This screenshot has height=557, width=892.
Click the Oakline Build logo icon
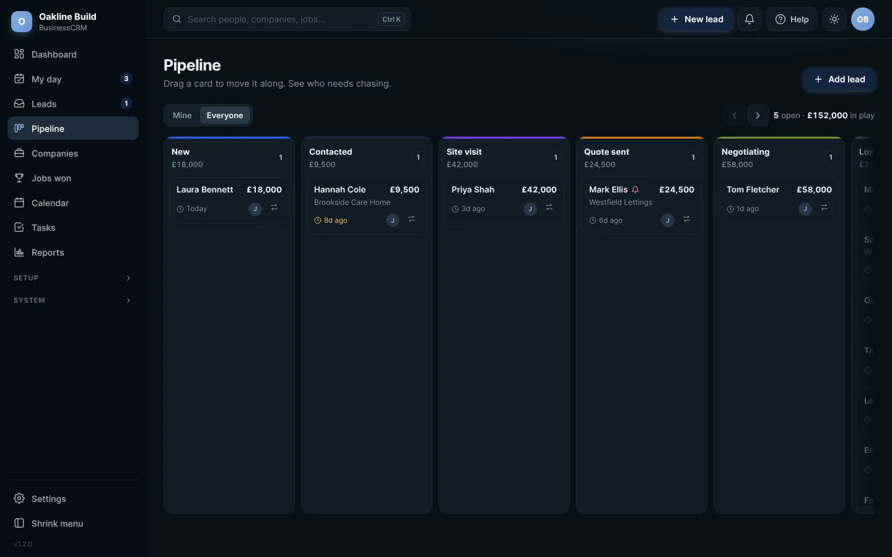(22, 22)
